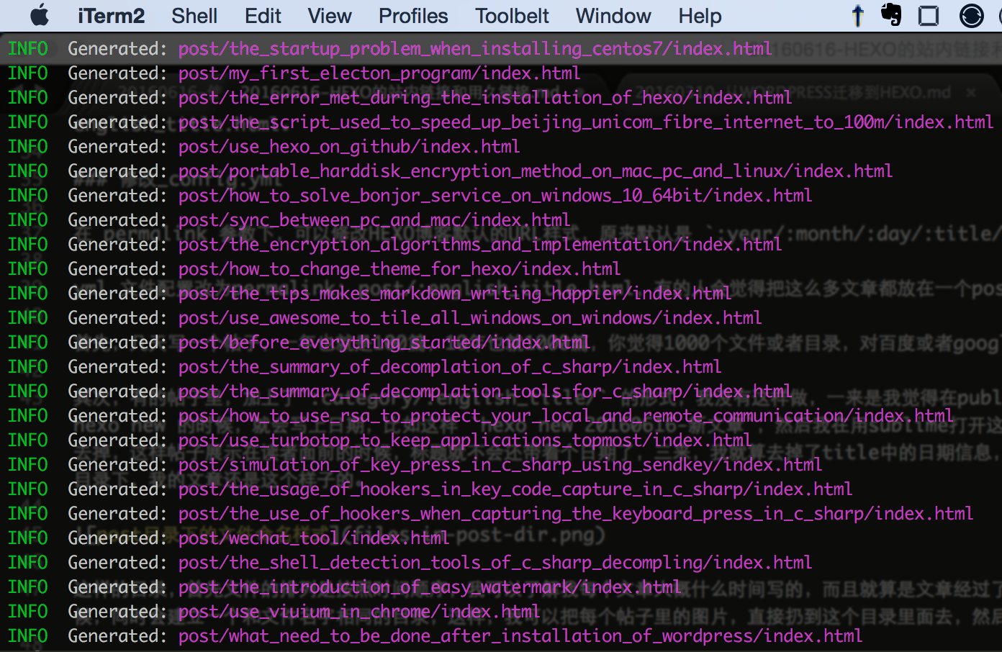Click the path post/wechat_tool/index.html
Image resolution: width=1002 pixels, height=652 pixels.
[x=314, y=538]
